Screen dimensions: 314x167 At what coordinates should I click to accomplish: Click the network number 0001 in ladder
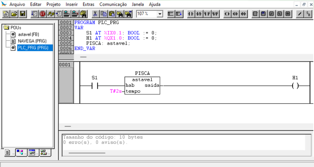pyautogui.click(x=65, y=65)
